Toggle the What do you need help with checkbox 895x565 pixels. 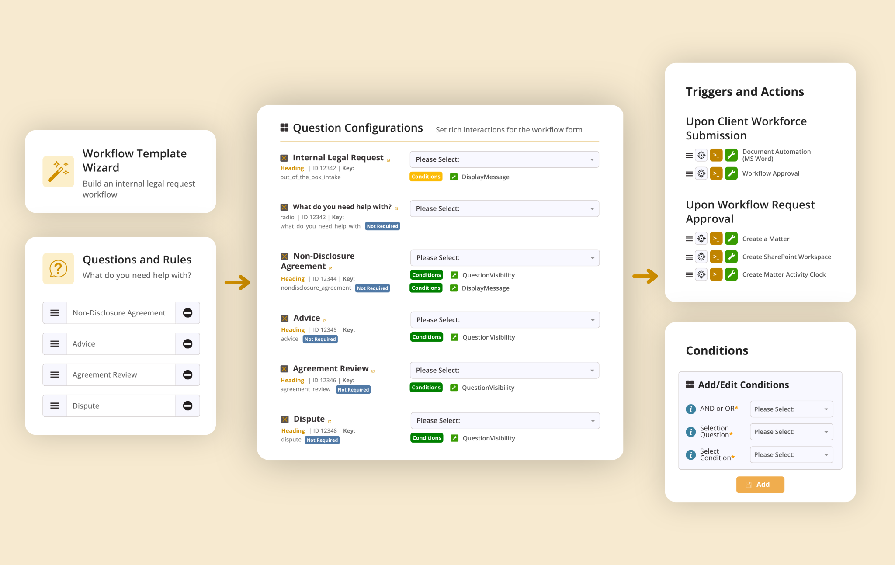click(x=284, y=207)
